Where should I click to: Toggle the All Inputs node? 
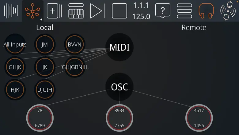[15, 44]
